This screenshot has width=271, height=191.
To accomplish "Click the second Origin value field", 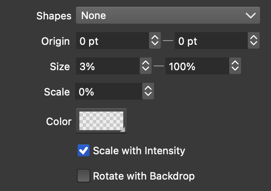I will pos(211,41).
